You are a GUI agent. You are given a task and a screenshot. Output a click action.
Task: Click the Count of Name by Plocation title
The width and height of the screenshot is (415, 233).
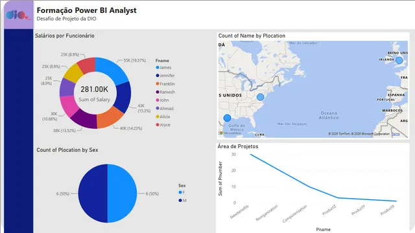pyautogui.click(x=252, y=36)
